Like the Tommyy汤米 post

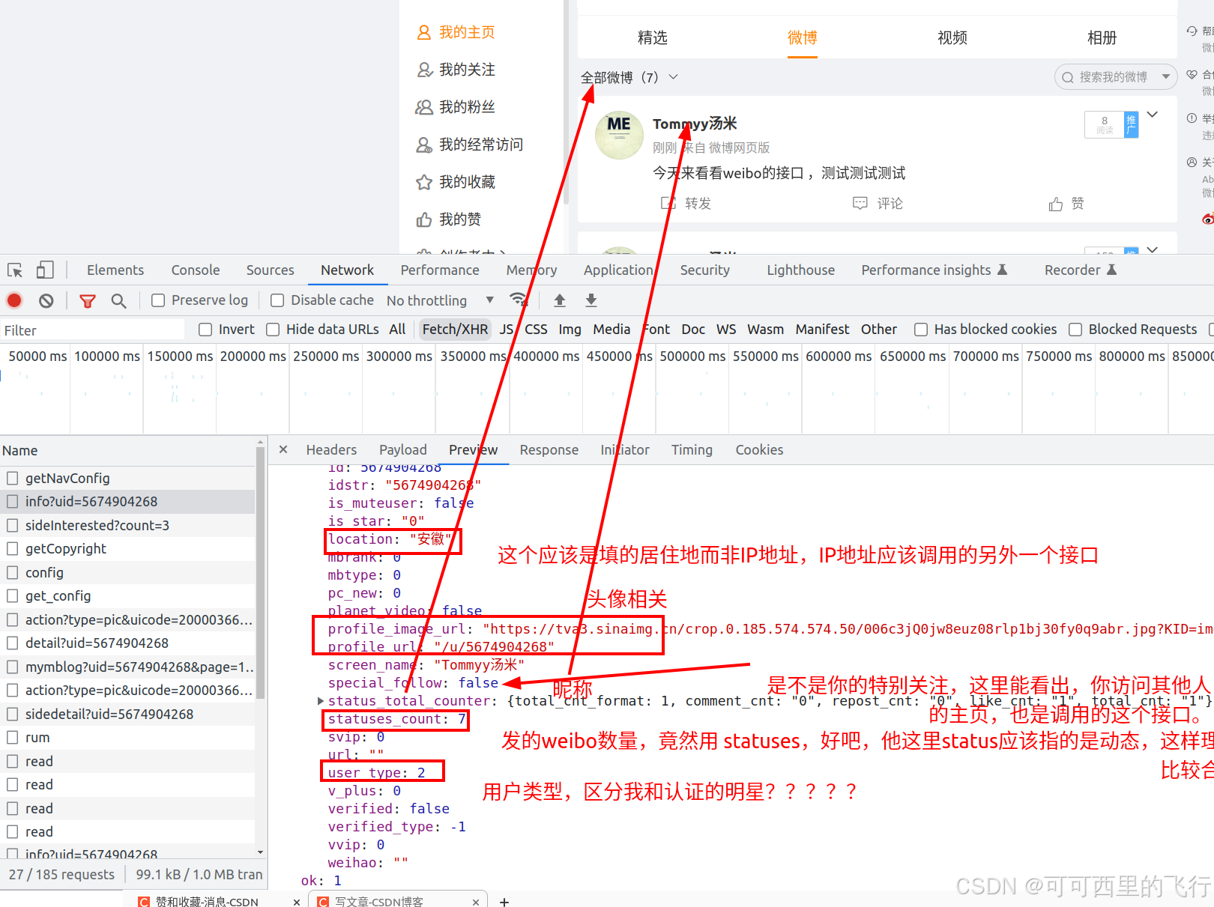coord(1056,204)
